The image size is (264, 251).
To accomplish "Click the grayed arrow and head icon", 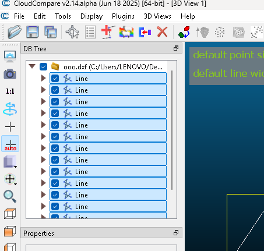I will [x=202, y=32].
